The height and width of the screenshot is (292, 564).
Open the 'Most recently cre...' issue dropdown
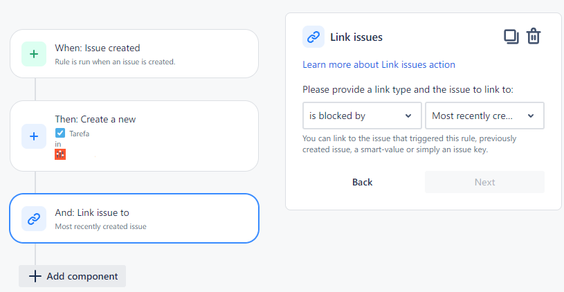484,116
